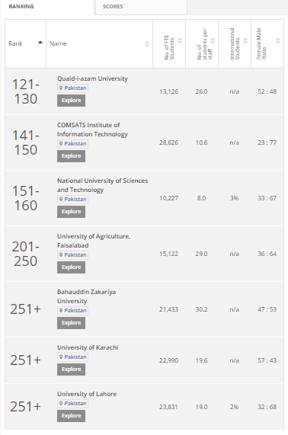This screenshot has height=435, width=288.
Task: Explore Bahauddin Zakariya University
Action: [71, 323]
